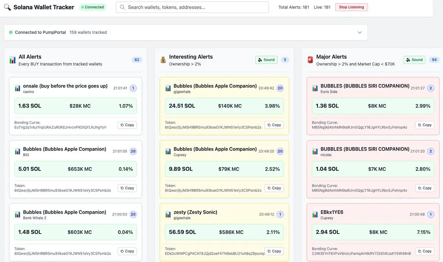Click the $140K MC value
443x262 pixels.
pyautogui.click(x=230, y=106)
